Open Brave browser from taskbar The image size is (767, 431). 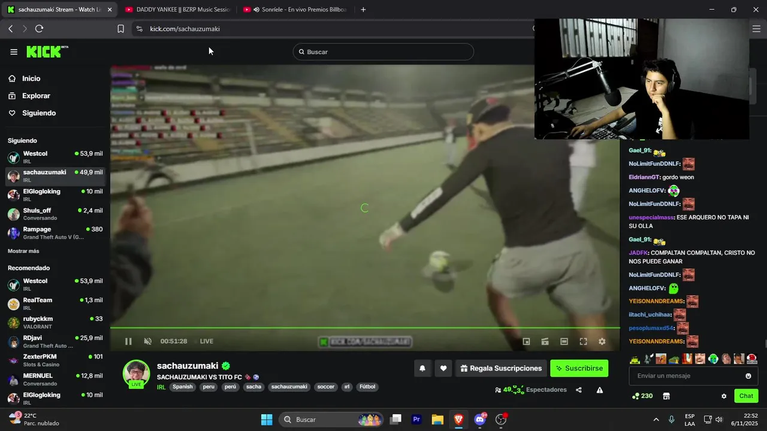(x=458, y=420)
